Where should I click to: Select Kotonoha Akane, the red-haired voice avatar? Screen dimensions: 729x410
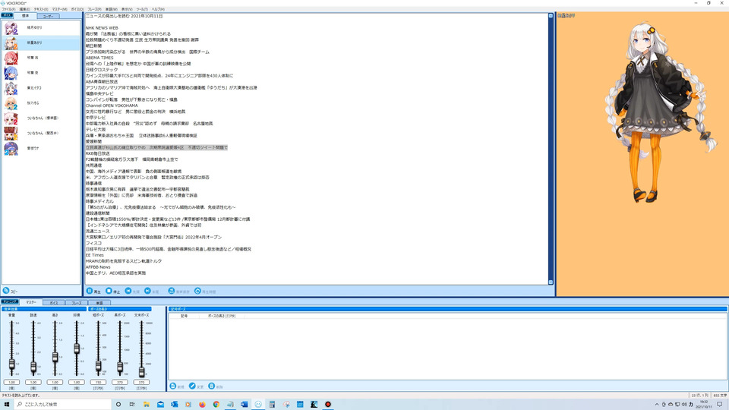tap(11, 58)
